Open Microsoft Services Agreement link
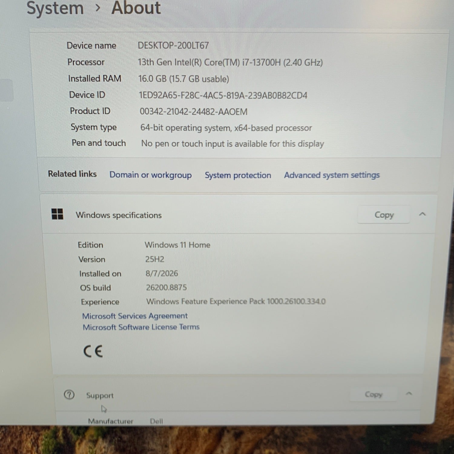 click(x=135, y=316)
